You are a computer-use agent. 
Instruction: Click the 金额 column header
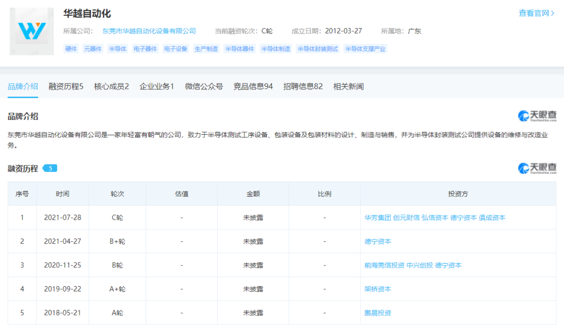253,194
